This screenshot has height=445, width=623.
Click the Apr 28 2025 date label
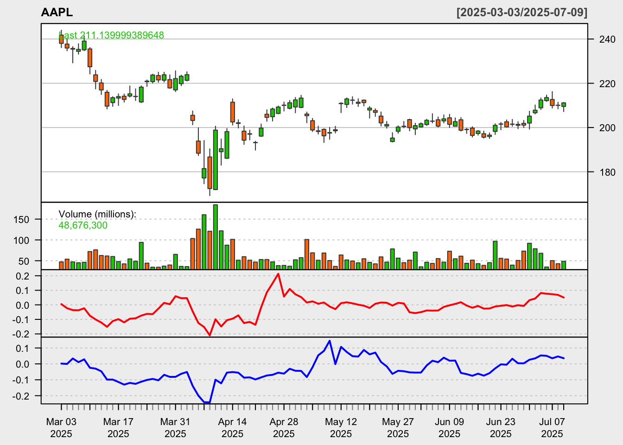pyautogui.click(x=284, y=428)
